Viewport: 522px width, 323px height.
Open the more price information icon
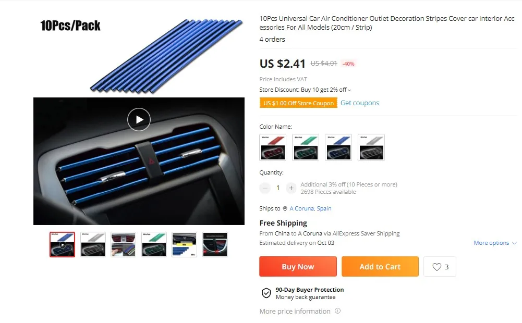[x=337, y=311]
